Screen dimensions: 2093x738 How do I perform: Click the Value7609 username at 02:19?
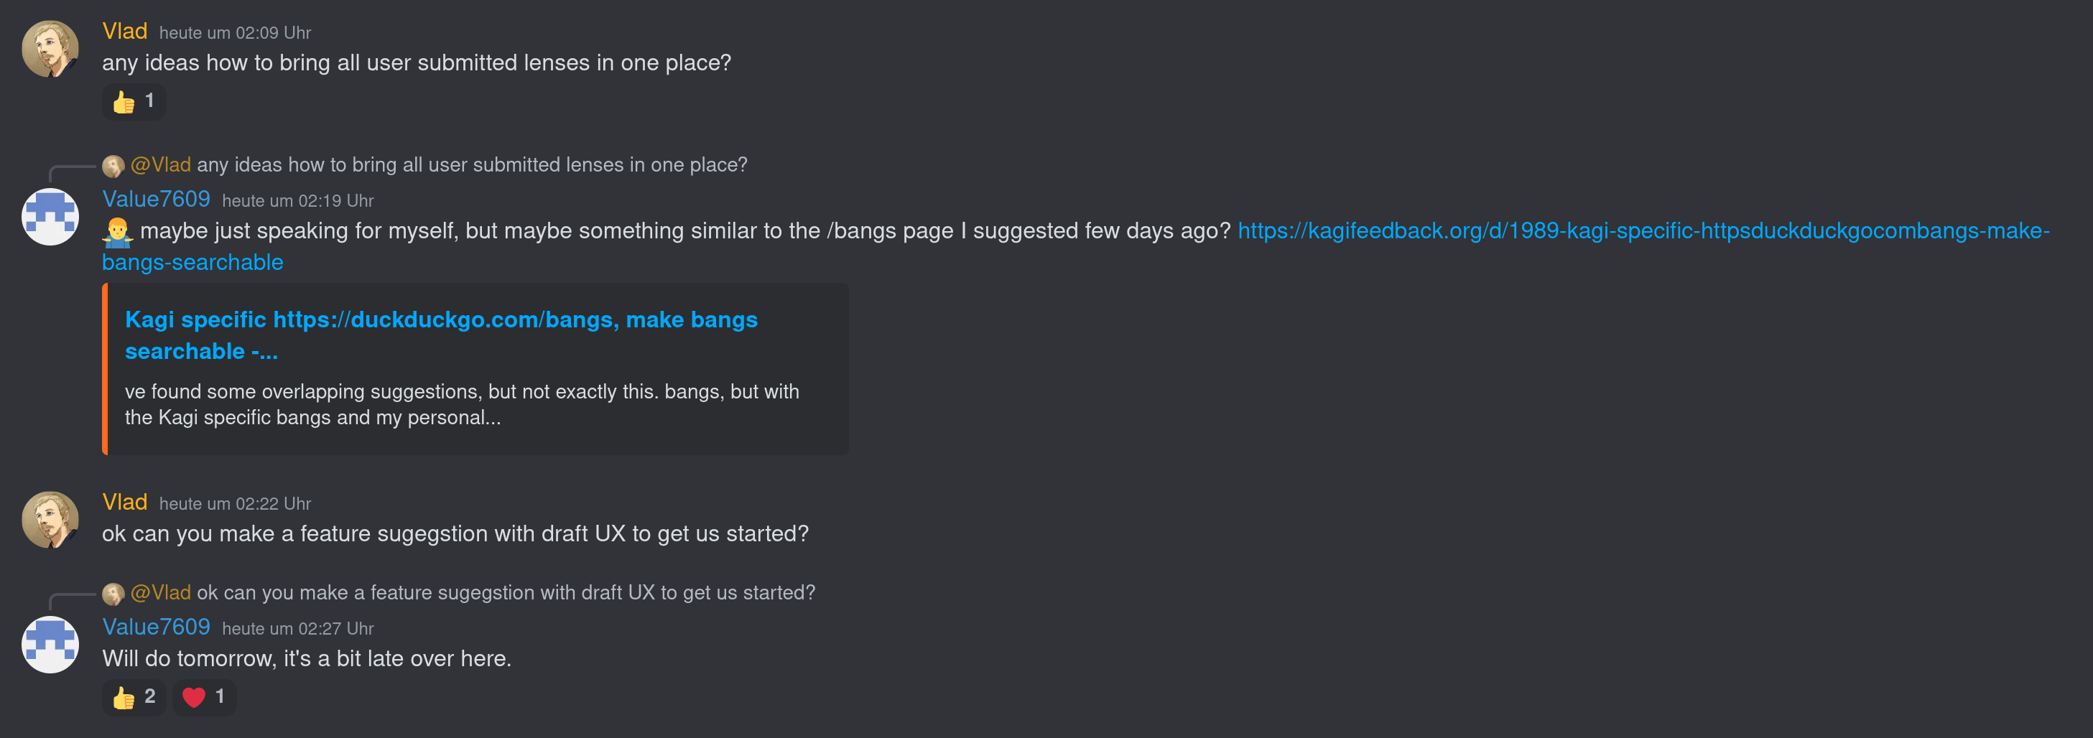pos(156,199)
